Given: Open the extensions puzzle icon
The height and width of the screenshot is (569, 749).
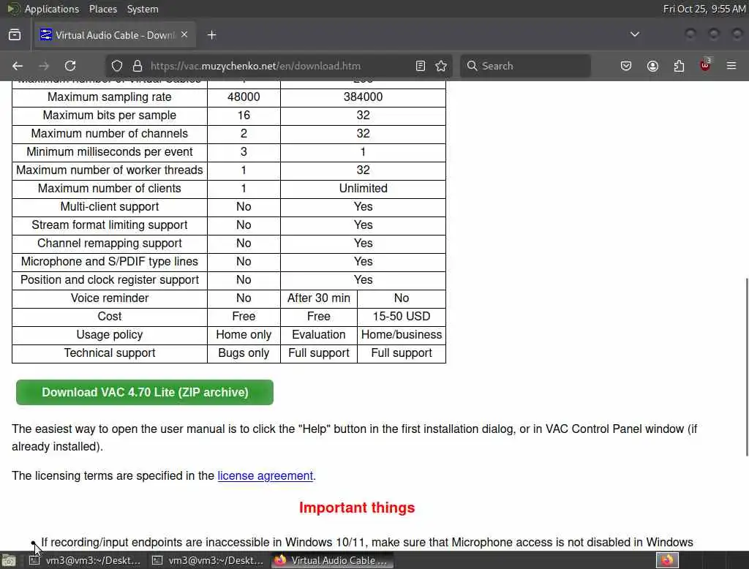Looking at the screenshot, I should [679, 66].
